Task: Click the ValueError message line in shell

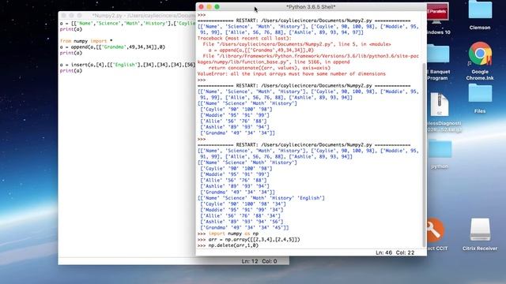Action: point(292,73)
